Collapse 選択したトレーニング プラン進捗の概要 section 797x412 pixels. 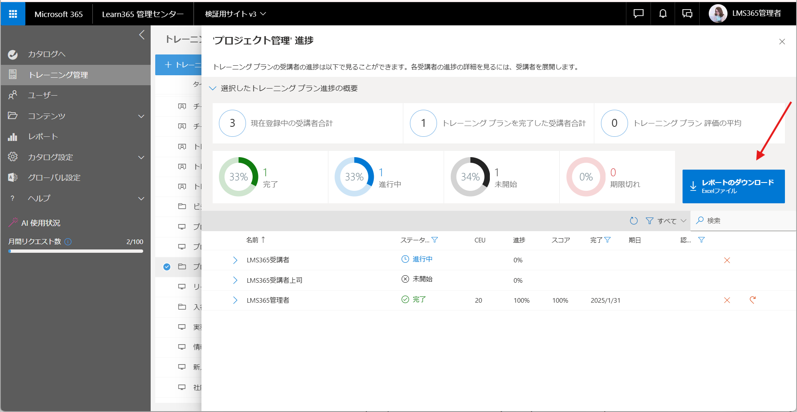point(213,88)
